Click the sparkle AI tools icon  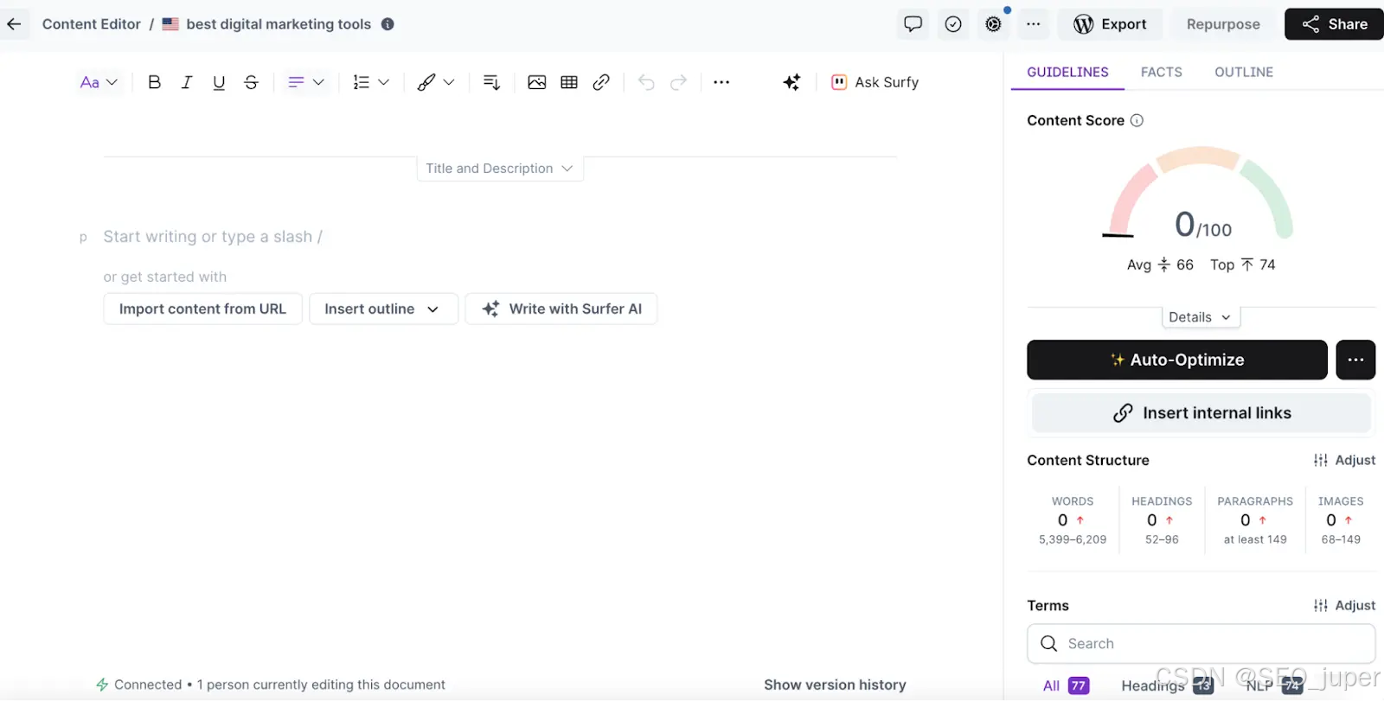791,82
